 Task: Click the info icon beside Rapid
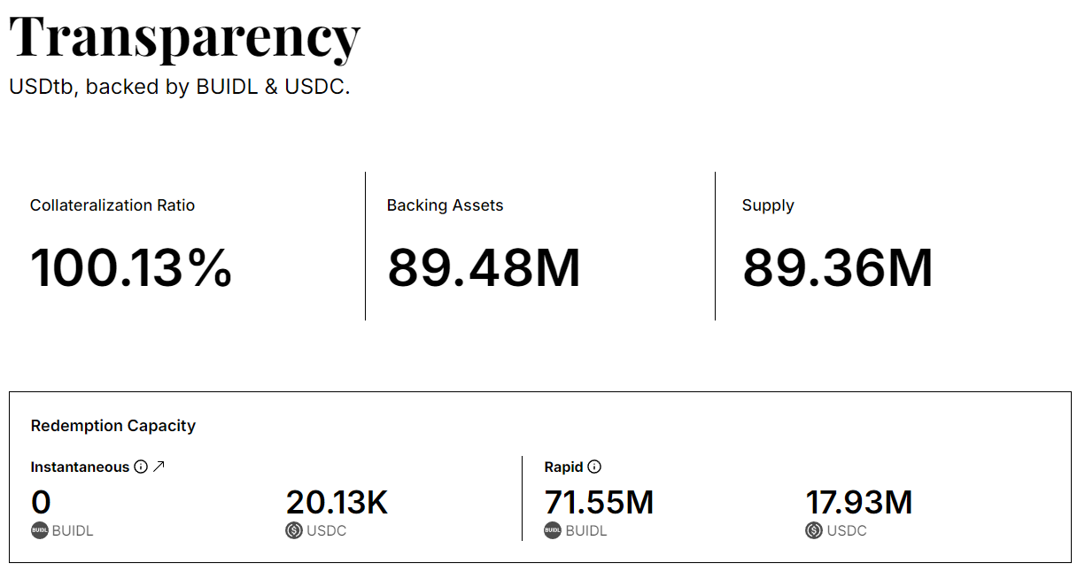[594, 467]
